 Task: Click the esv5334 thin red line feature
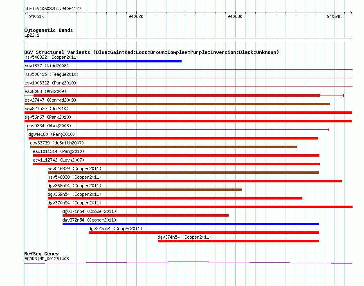click(178, 130)
